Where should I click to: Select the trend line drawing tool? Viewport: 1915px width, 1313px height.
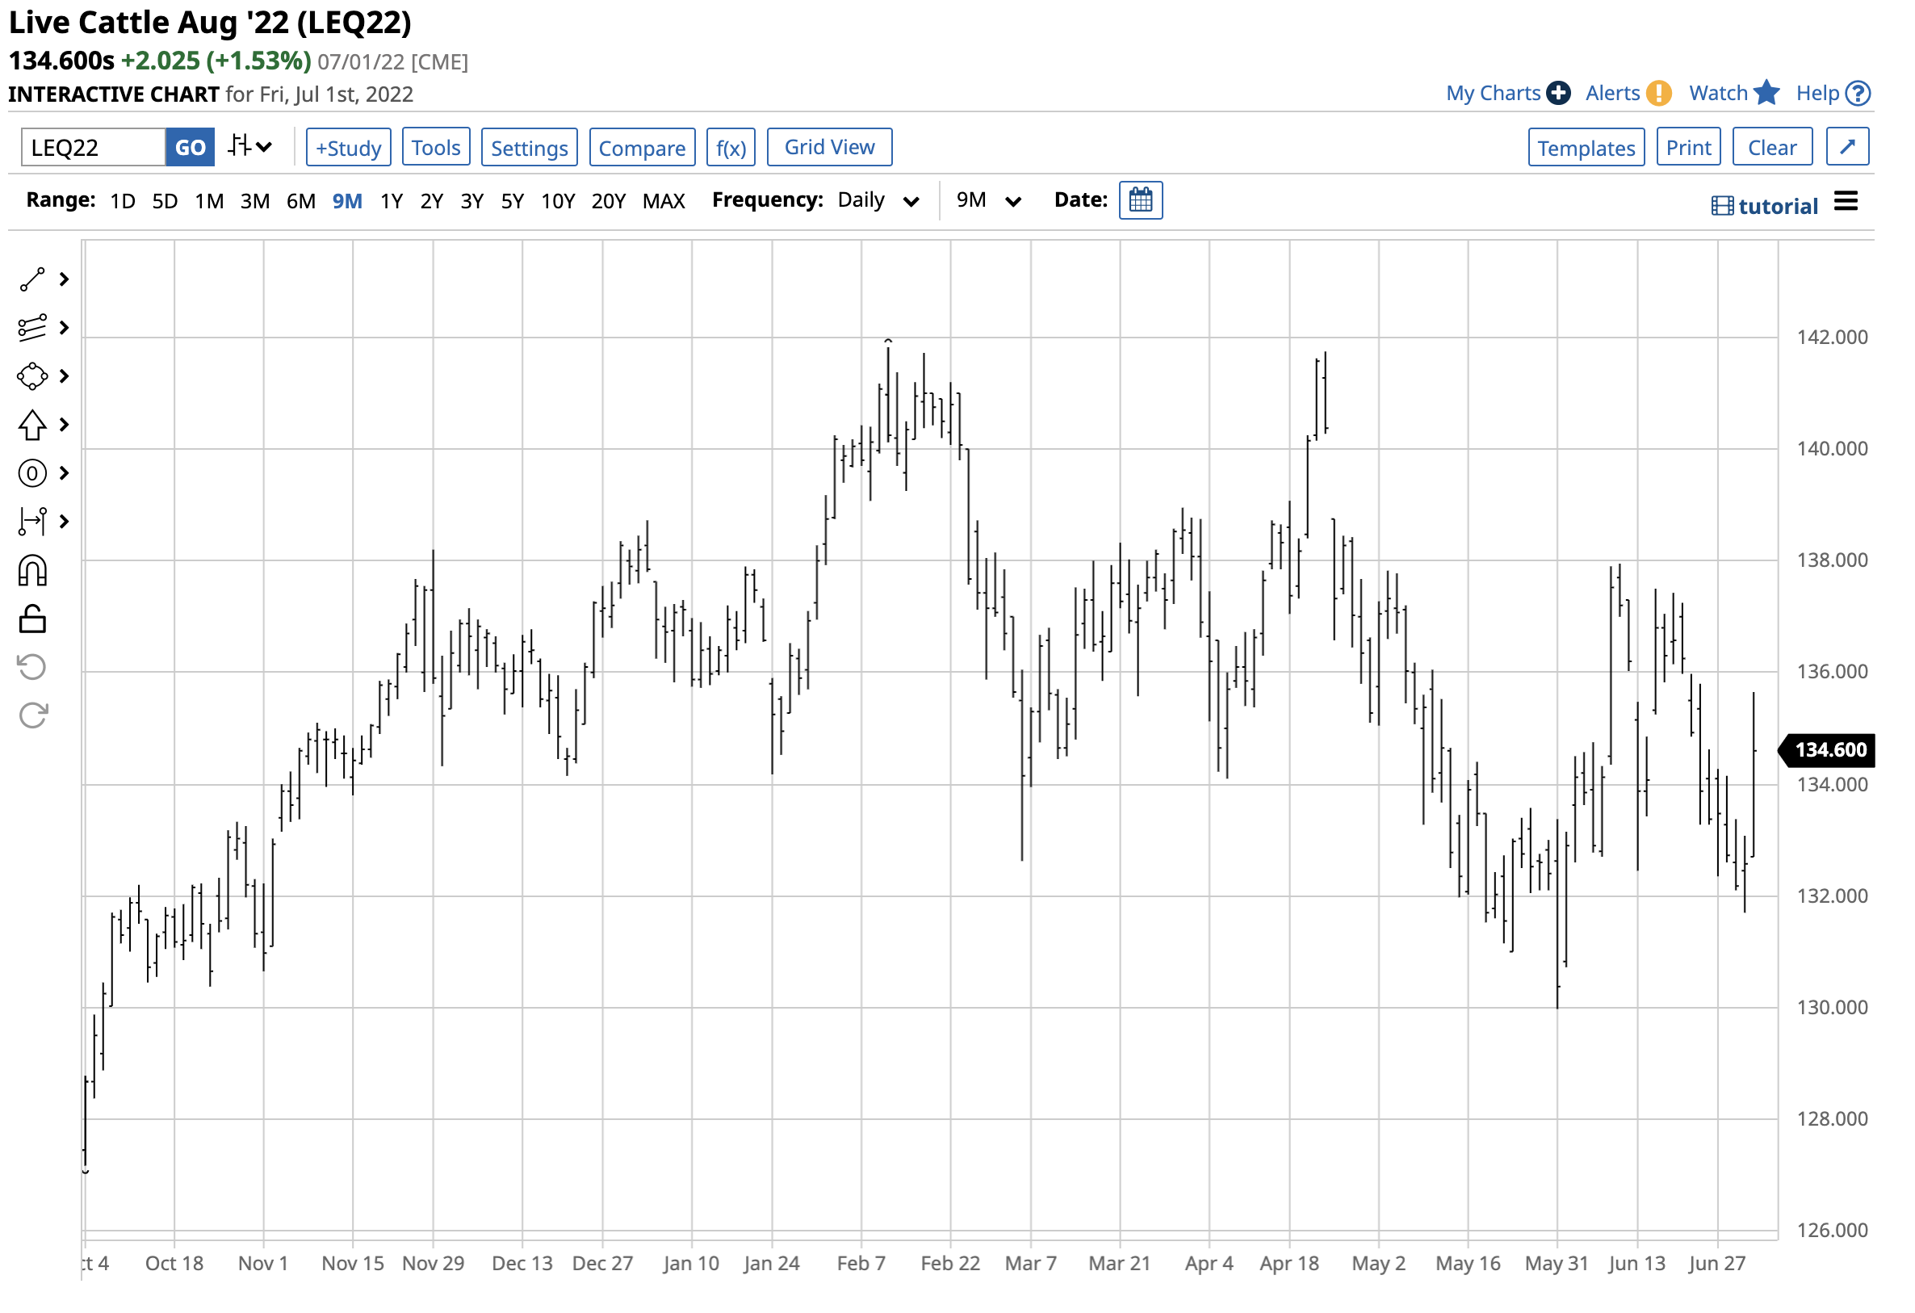tap(32, 280)
